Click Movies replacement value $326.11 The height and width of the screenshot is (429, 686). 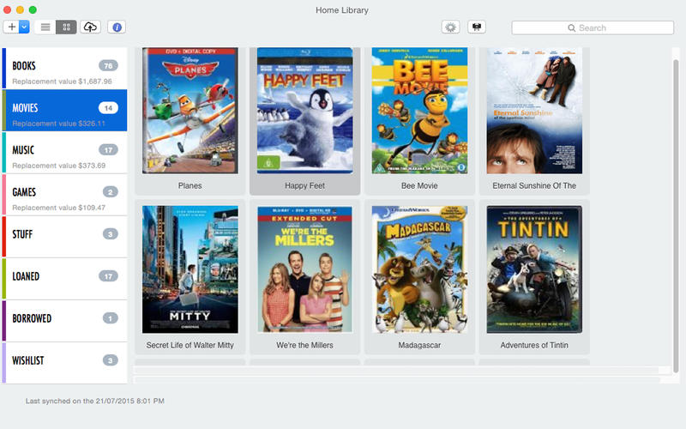tap(58, 124)
